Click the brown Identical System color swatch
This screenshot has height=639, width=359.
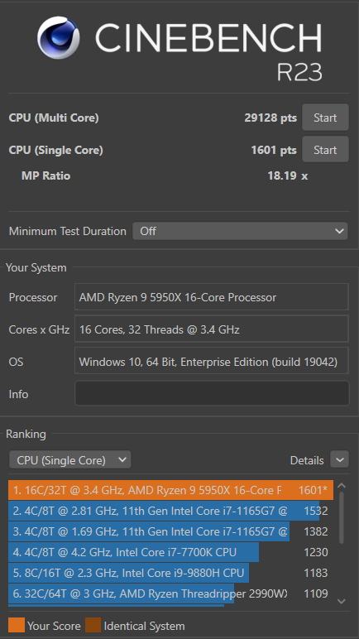[x=93, y=625]
